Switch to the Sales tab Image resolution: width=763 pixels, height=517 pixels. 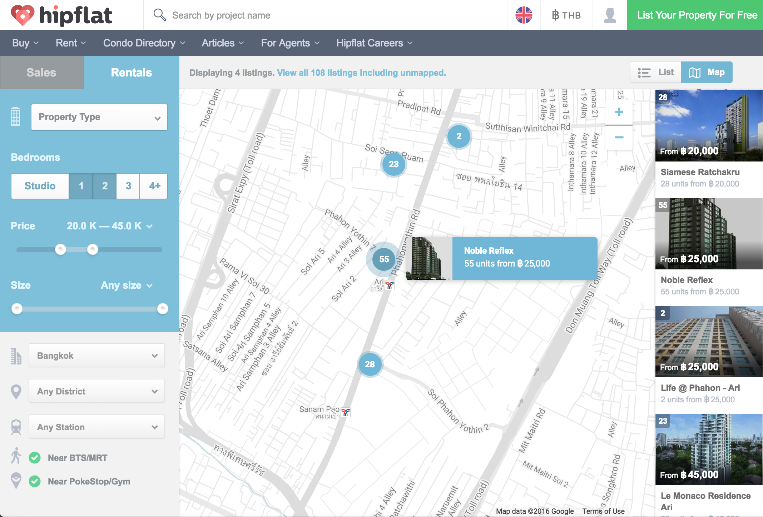[x=41, y=73]
